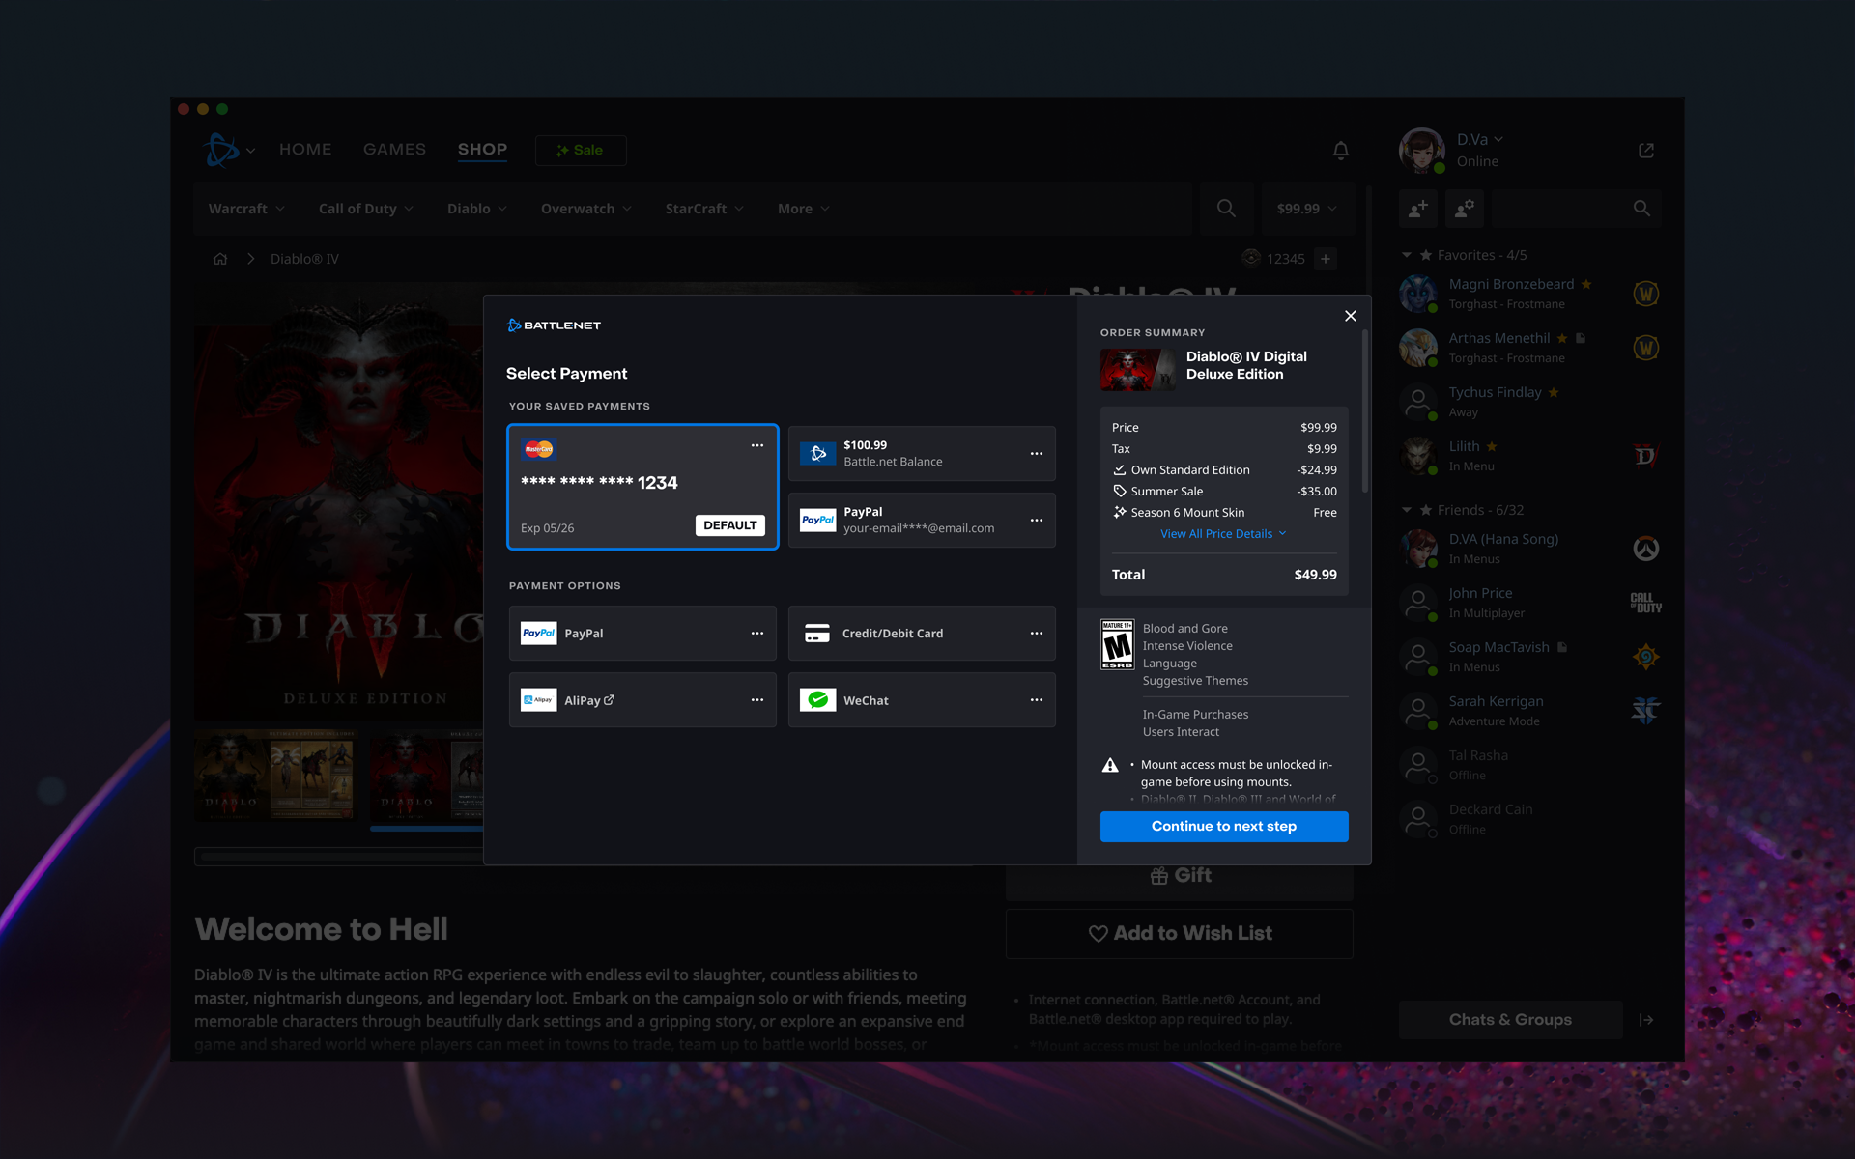The width and height of the screenshot is (1855, 1159).
Task: Select the Mastercard ending 1234
Action: pos(642,487)
